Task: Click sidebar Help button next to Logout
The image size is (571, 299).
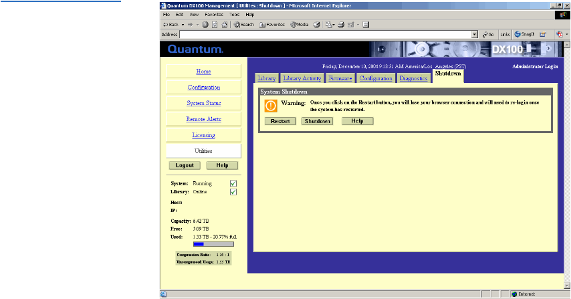Action: [x=222, y=165]
